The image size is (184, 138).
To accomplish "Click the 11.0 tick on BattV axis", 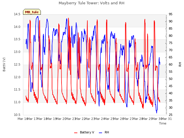I will click(17, 102).
